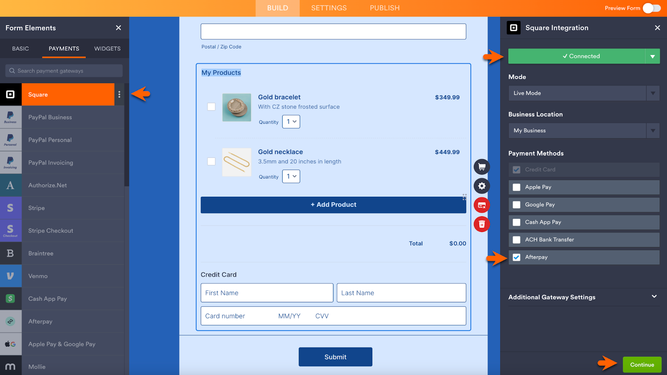Close the Square Integration panel
This screenshot has width=667, height=375.
[657, 28]
